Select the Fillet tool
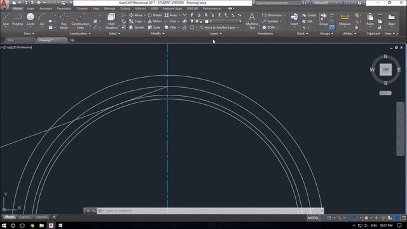This screenshot has width=407, height=229. (170, 27)
